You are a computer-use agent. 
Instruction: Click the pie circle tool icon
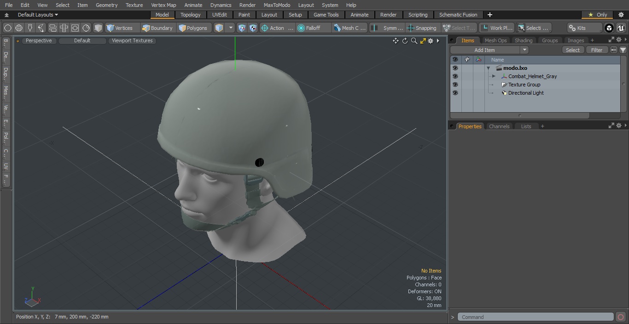tap(86, 28)
